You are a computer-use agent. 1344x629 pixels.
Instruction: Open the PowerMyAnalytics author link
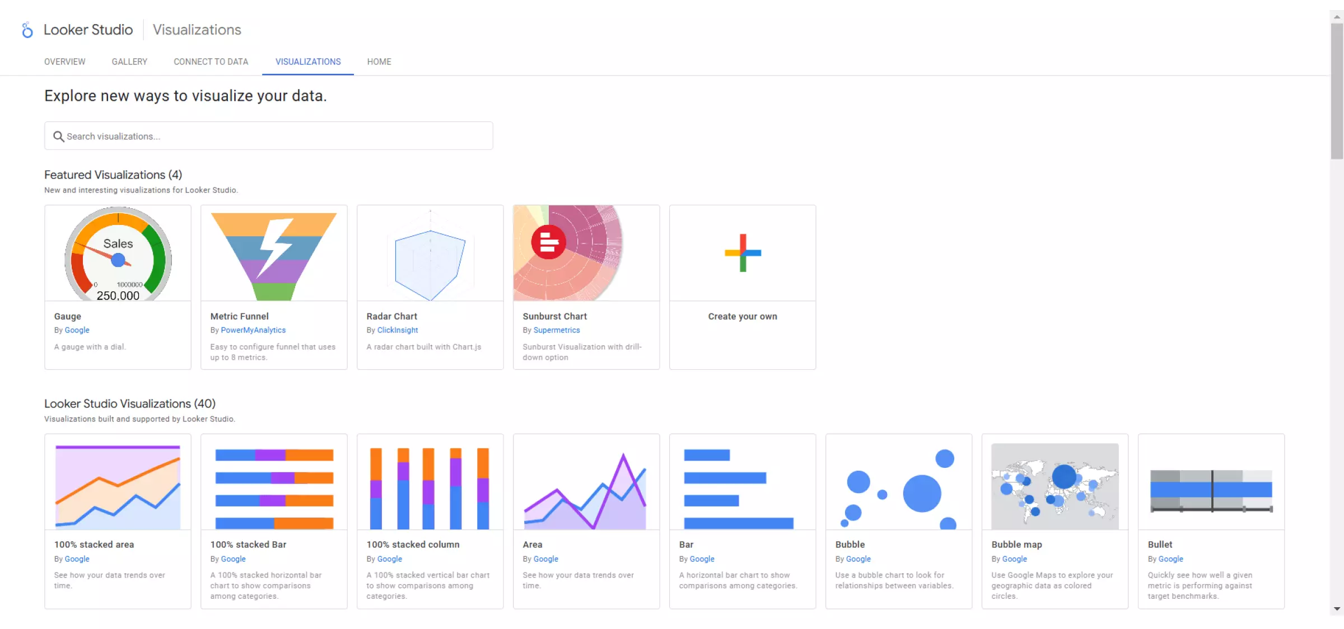click(253, 330)
